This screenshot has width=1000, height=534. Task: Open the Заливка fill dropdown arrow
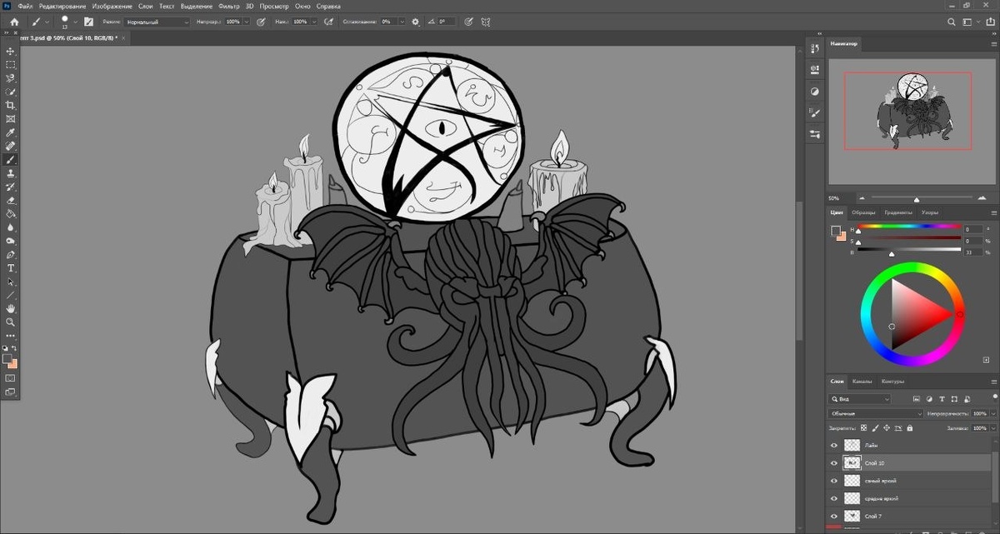(x=992, y=427)
